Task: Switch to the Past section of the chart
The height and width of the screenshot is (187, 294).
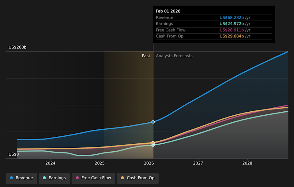Action: (146, 56)
